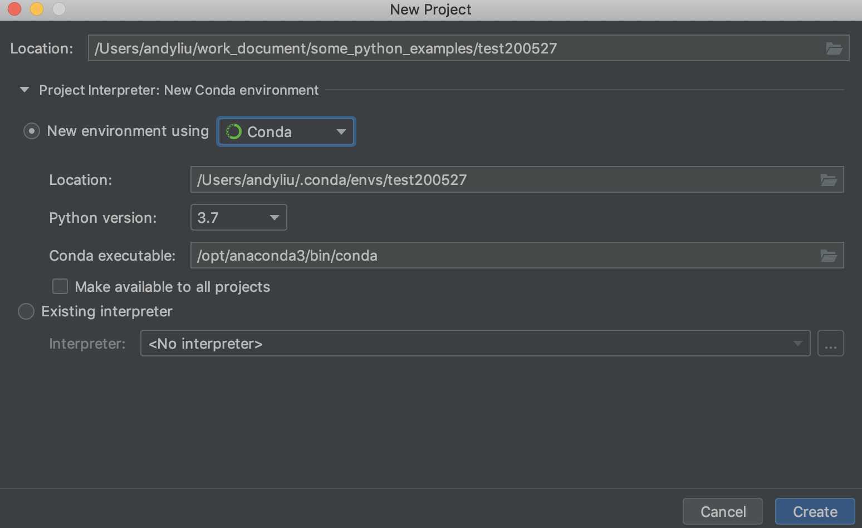Browse folder for Conda environment location

[828, 180]
